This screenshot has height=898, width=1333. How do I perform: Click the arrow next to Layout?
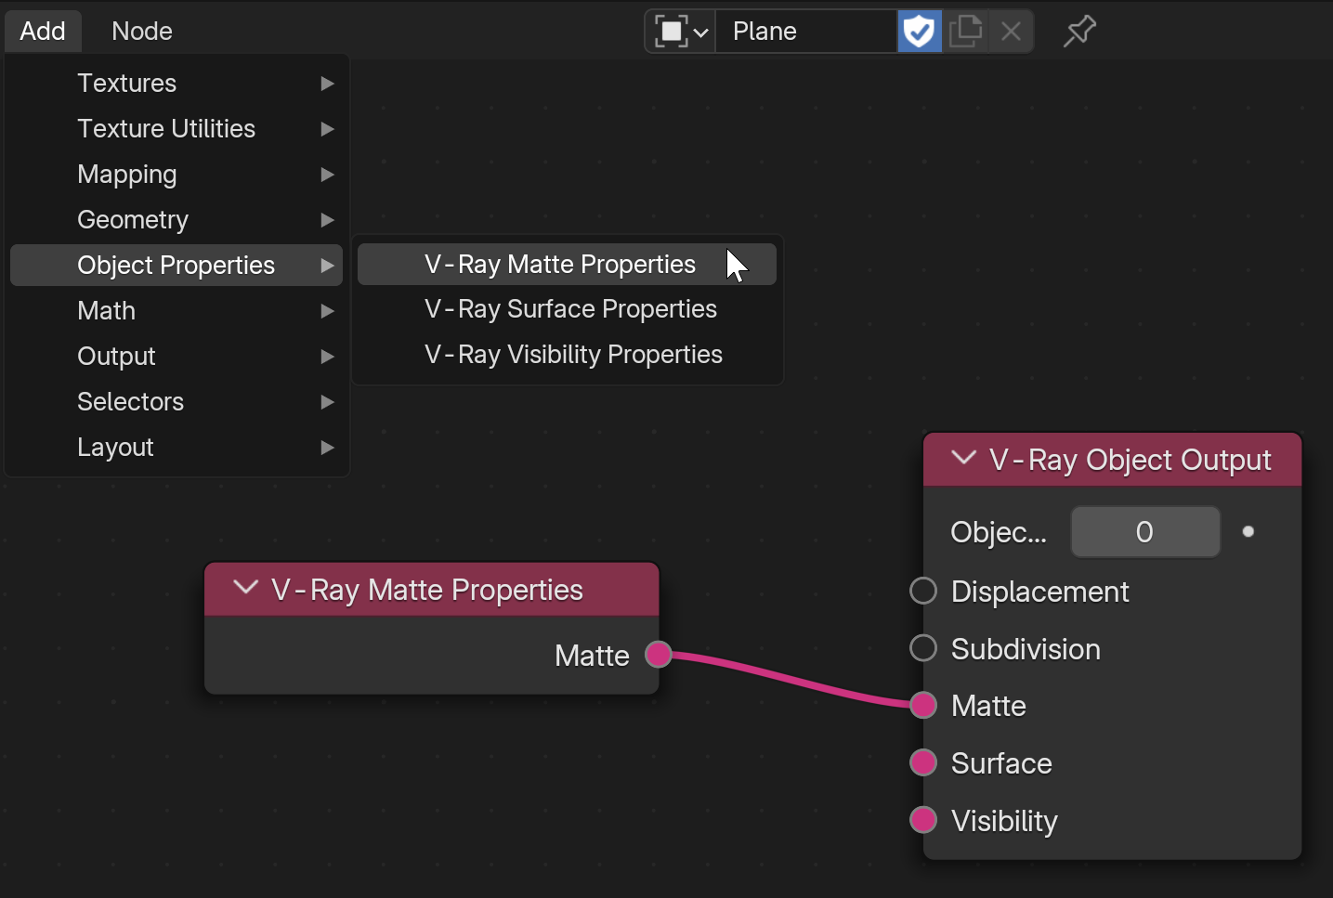point(327,448)
